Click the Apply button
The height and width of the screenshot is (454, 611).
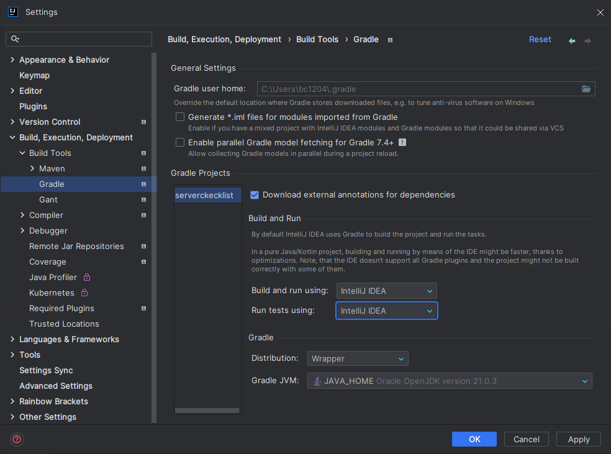pos(579,439)
